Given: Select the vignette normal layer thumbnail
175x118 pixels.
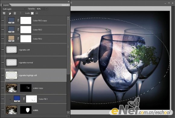Looking at the screenshot, I should (11, 62).
